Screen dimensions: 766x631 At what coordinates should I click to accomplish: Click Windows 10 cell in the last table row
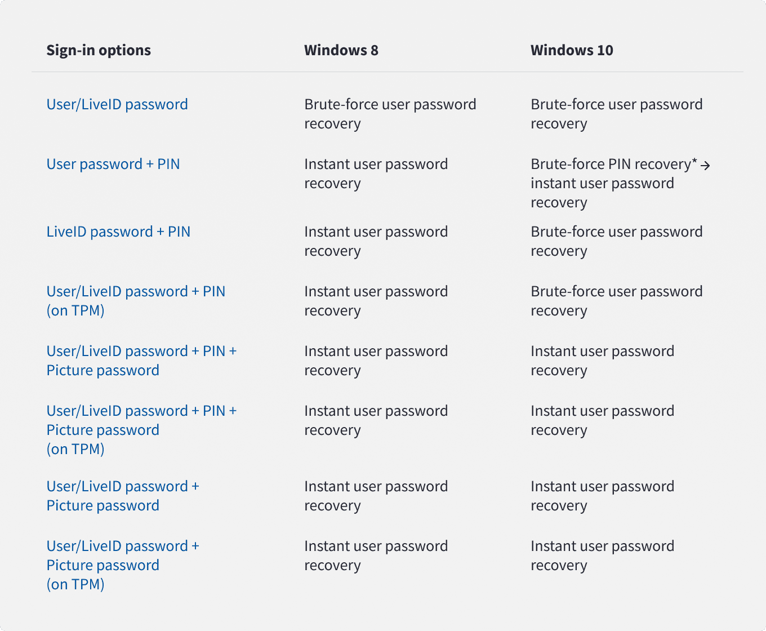pos(603,556)
